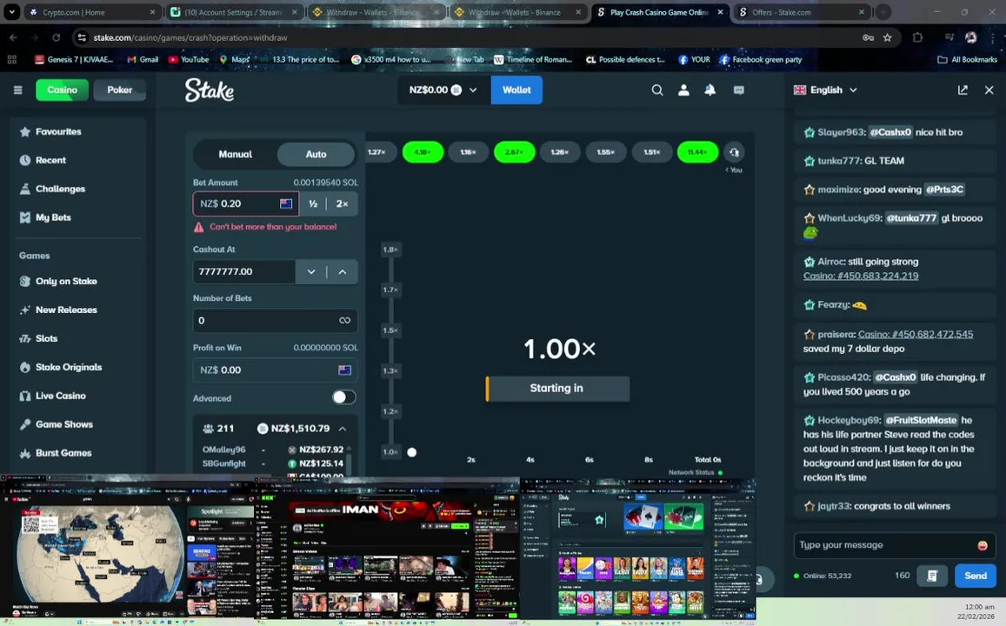Close the chat panel

[x=989, y=90]
